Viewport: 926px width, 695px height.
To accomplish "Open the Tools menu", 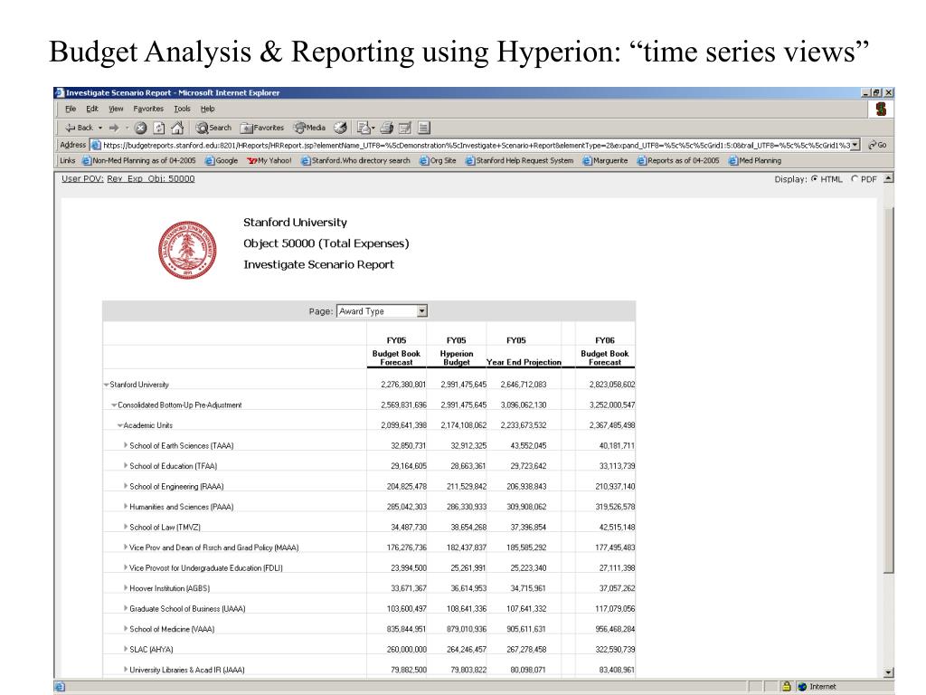I will tap(182, 109).
